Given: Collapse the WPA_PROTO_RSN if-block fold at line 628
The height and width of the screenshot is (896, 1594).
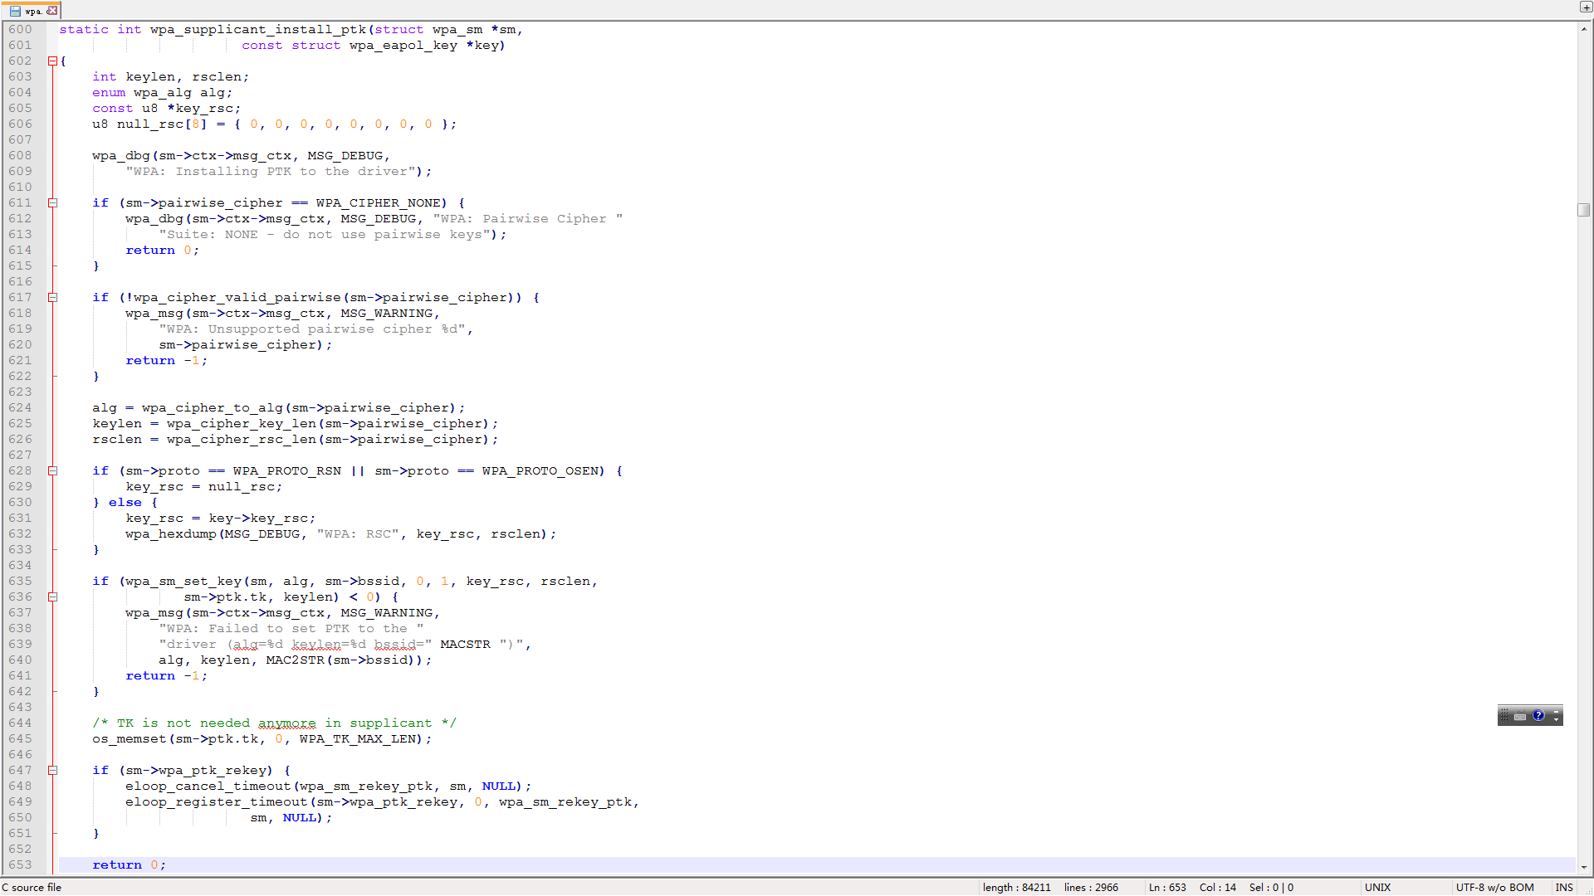Looking at the screenshot, I should point(52,471).
